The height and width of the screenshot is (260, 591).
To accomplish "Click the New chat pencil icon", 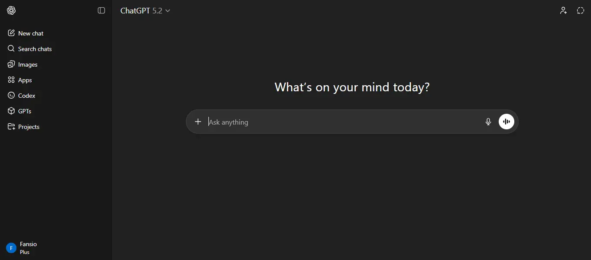I will tap(11, 33).
